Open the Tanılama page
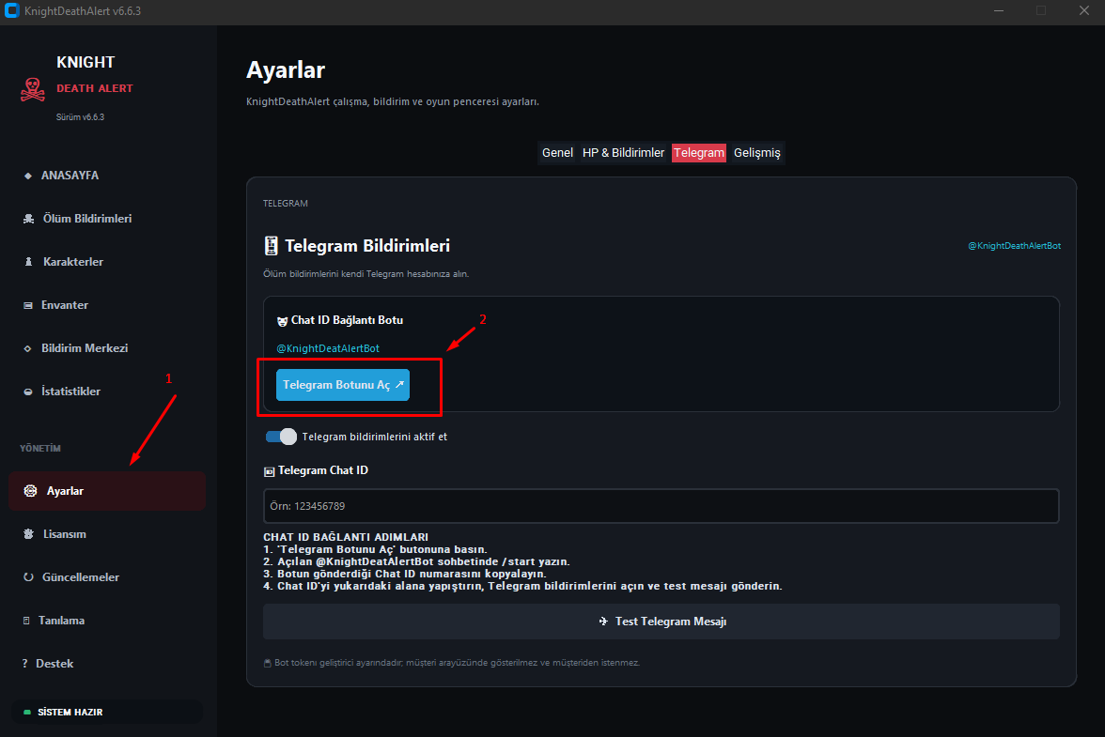The height and width of the screenshot is (737, 1105). click(61, 621)
